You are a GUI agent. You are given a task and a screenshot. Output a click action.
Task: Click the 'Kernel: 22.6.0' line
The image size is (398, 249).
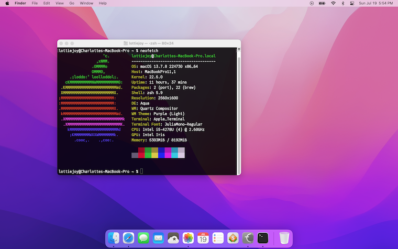(x=147, y=77)
